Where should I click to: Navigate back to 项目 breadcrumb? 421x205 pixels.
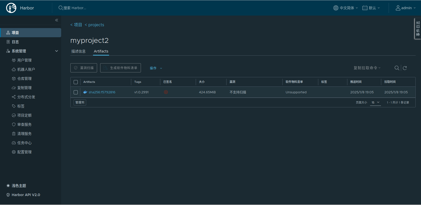pyautogui.click(x=76, y=25)
